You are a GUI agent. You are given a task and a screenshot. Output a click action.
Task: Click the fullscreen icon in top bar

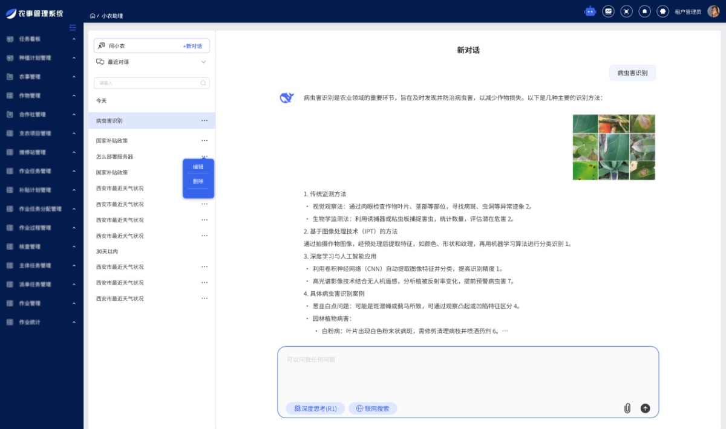click(626, 11)
